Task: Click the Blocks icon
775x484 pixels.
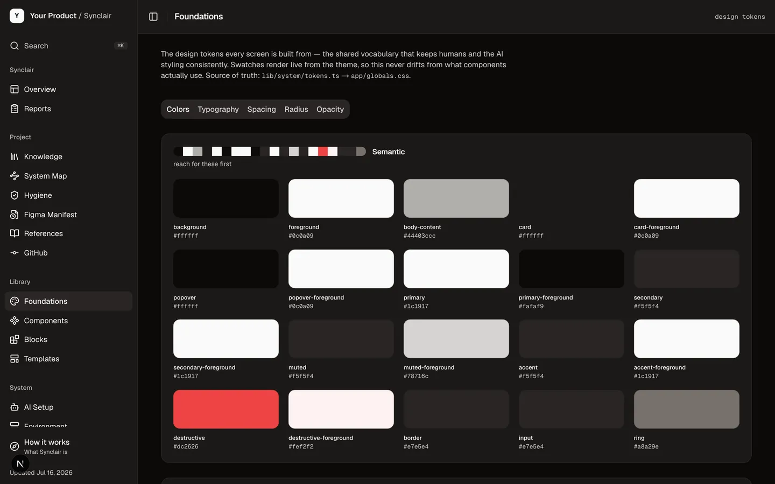Action: click(x=15, y=339)
